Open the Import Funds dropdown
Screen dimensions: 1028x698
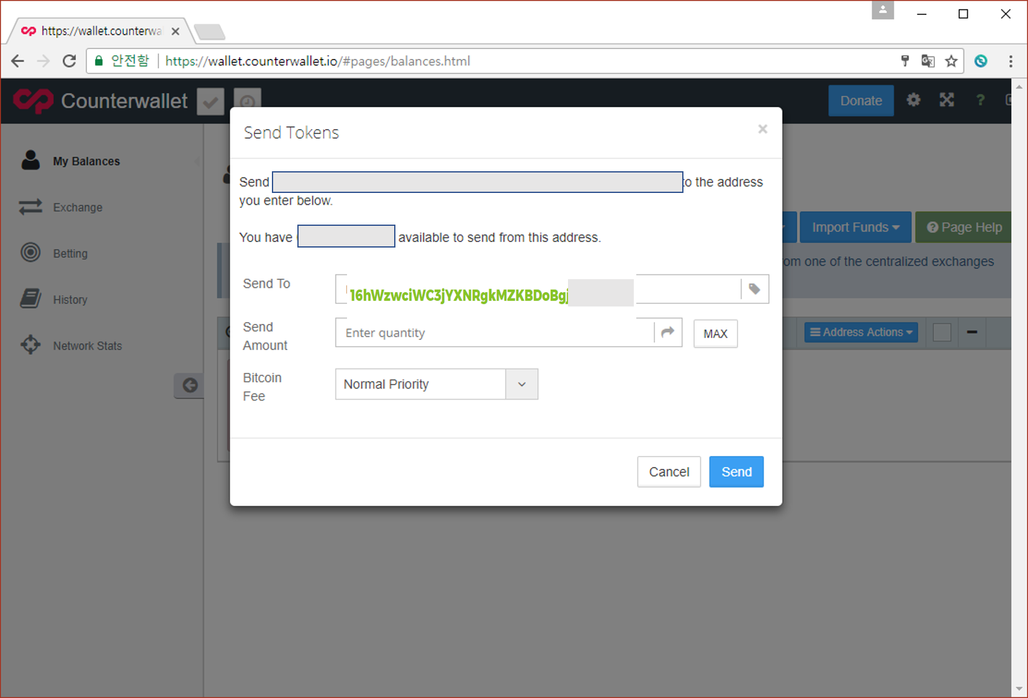[855, 227]
